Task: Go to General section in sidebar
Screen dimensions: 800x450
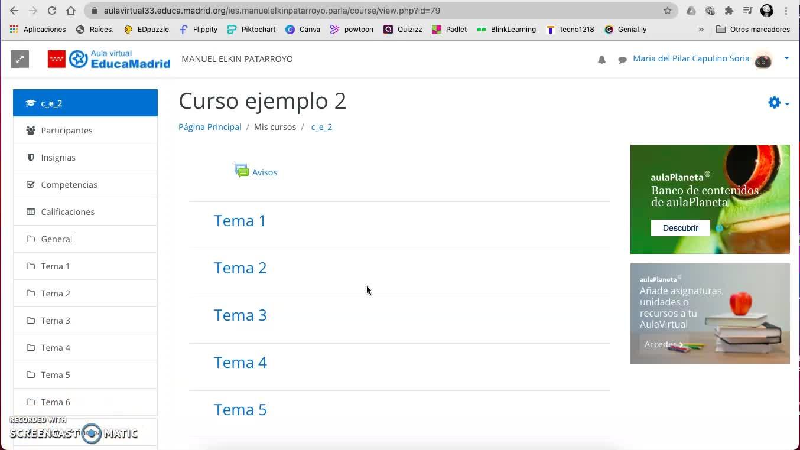Action: coord(85,239)
